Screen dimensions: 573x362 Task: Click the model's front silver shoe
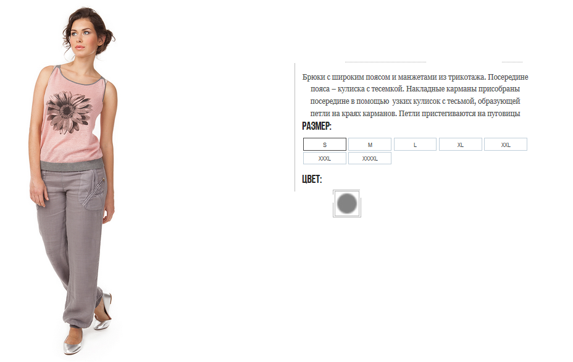(73, 343)
